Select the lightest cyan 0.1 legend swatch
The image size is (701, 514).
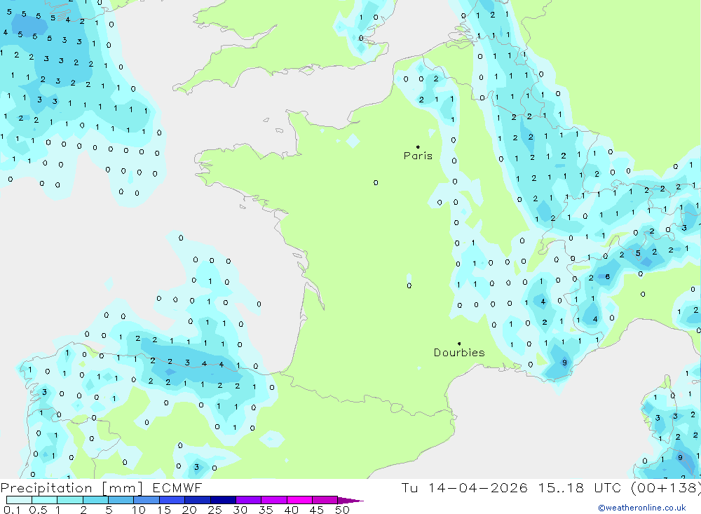[x=19, y=500]
